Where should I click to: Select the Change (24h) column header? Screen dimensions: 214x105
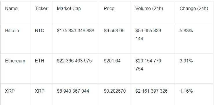click(194, 9)
